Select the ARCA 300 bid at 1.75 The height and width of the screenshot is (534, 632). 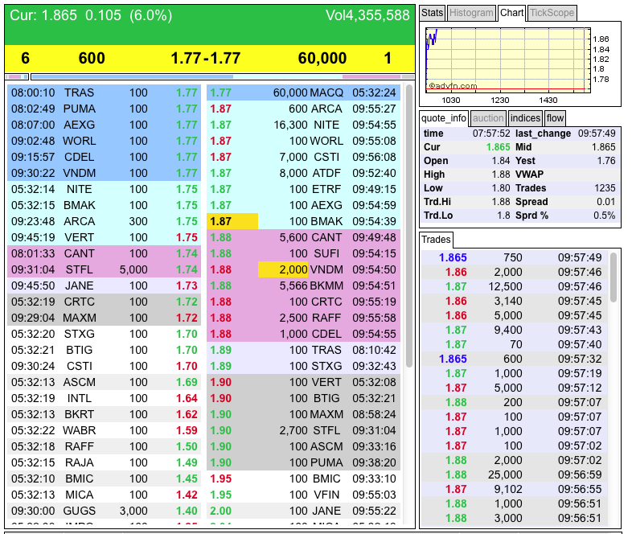[104, 221]
